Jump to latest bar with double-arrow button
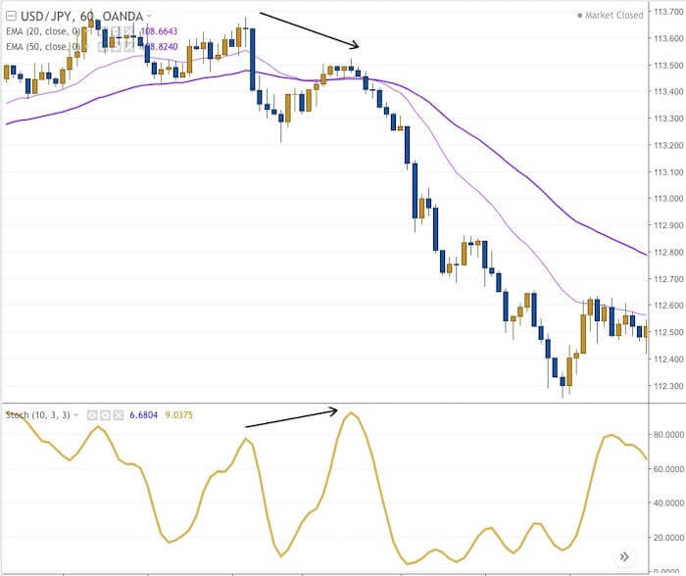This screenshot has width=686, height=576. [x=623, y=555]
